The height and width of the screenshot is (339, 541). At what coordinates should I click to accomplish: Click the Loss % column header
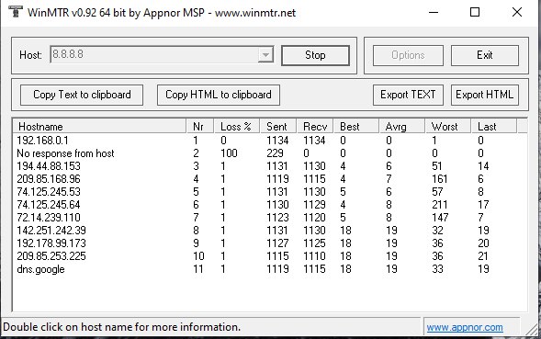pos(237,127)
